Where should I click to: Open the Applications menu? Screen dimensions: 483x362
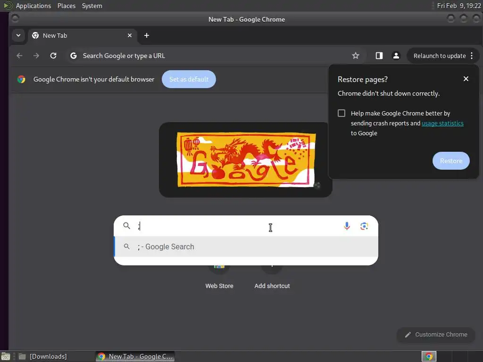point(33,6)
